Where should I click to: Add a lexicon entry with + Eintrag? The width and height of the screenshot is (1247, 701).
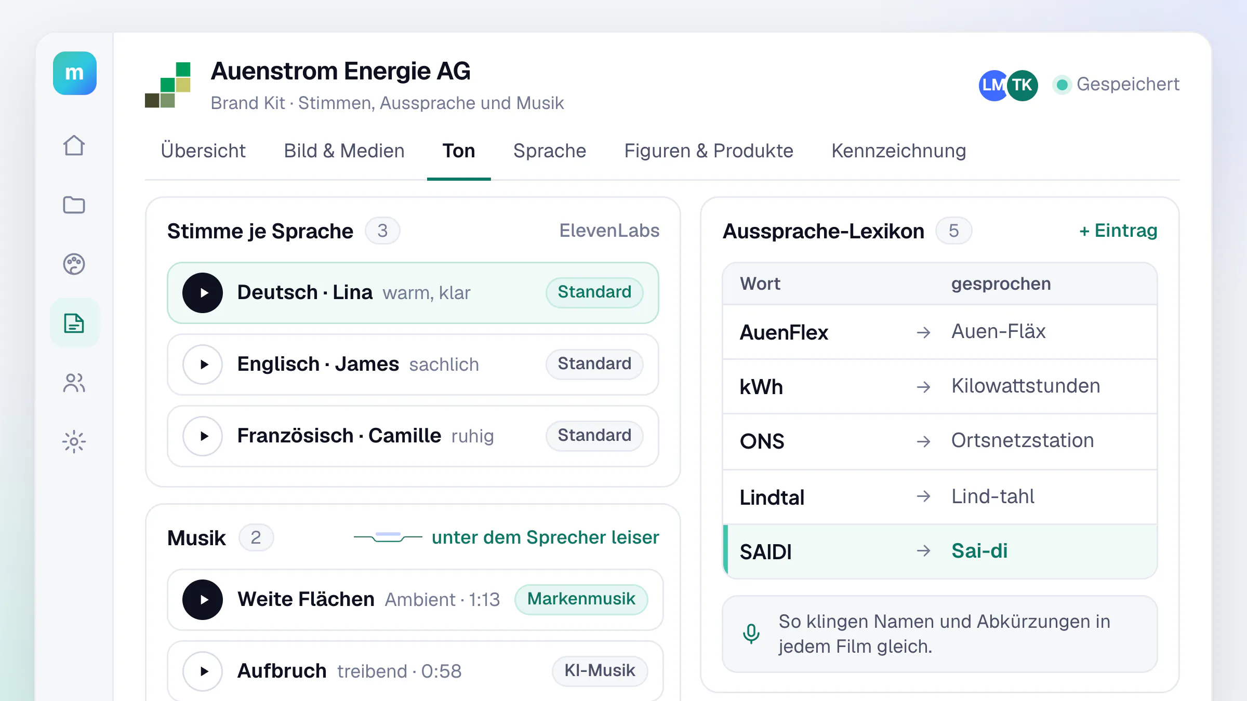1118,231
